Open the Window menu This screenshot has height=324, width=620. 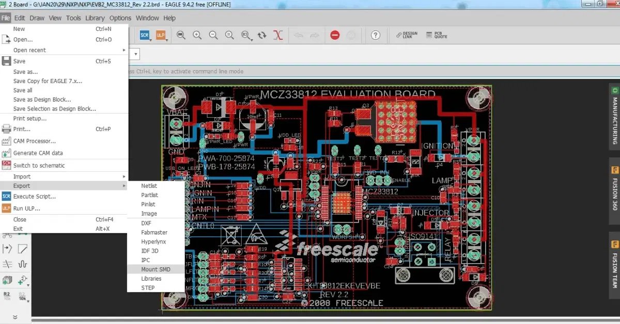(x=147, y=18)
